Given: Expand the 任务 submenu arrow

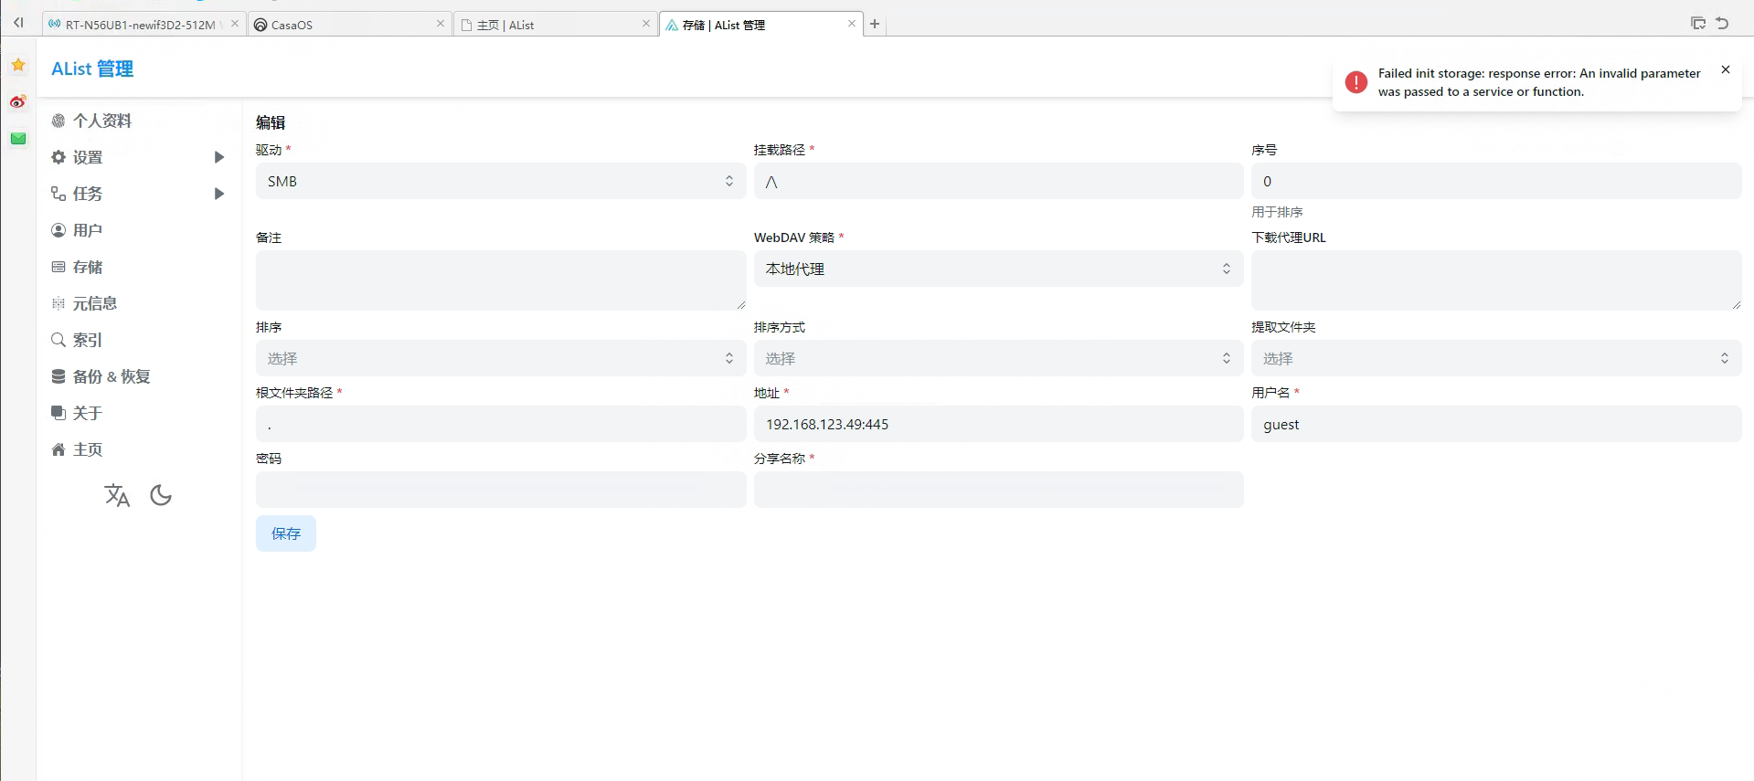Looking at the screenshot, I should (x=219, y=194).
